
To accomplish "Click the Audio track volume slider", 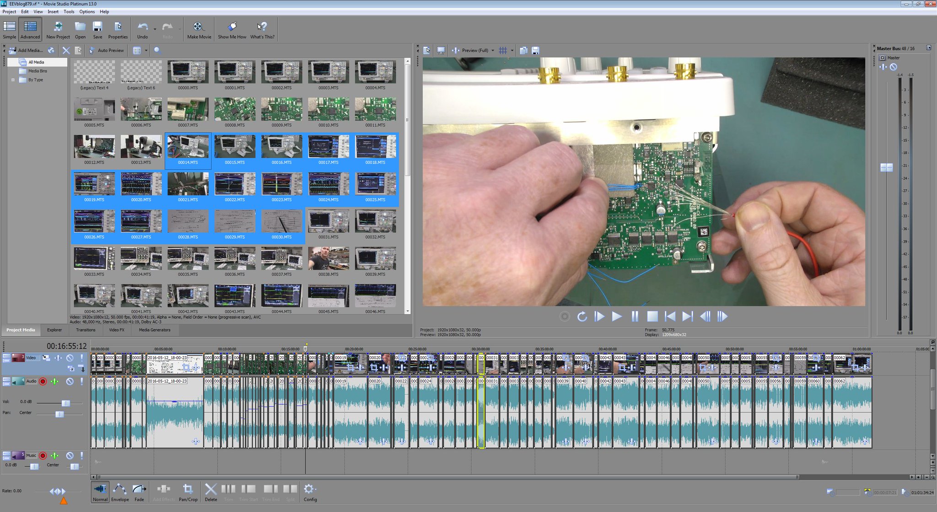I will [x=65, y=403].
